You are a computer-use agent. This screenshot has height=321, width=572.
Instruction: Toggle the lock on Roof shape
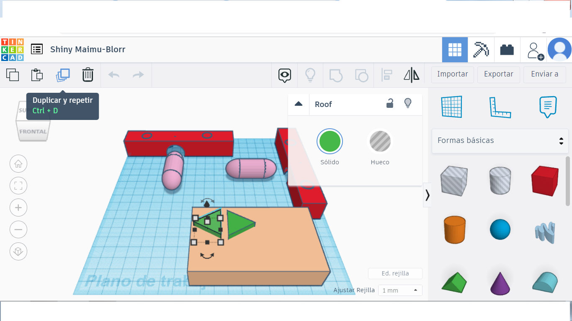390,103
